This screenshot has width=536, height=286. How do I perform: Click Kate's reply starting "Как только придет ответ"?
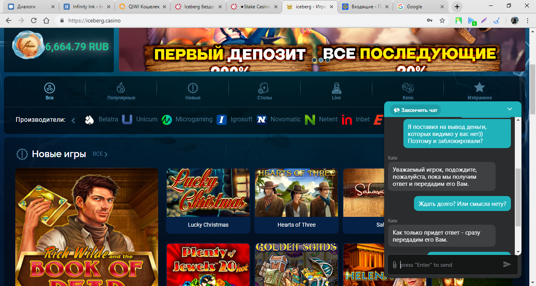click(441, 236)
